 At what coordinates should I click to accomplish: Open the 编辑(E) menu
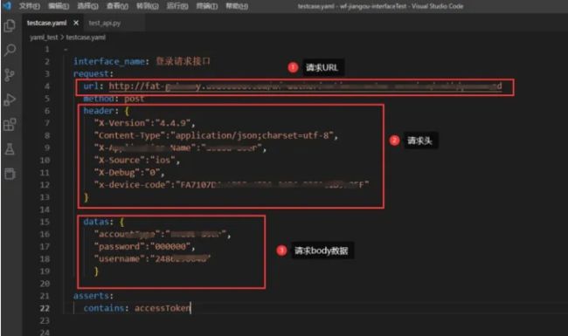click(x=59, y=6)
